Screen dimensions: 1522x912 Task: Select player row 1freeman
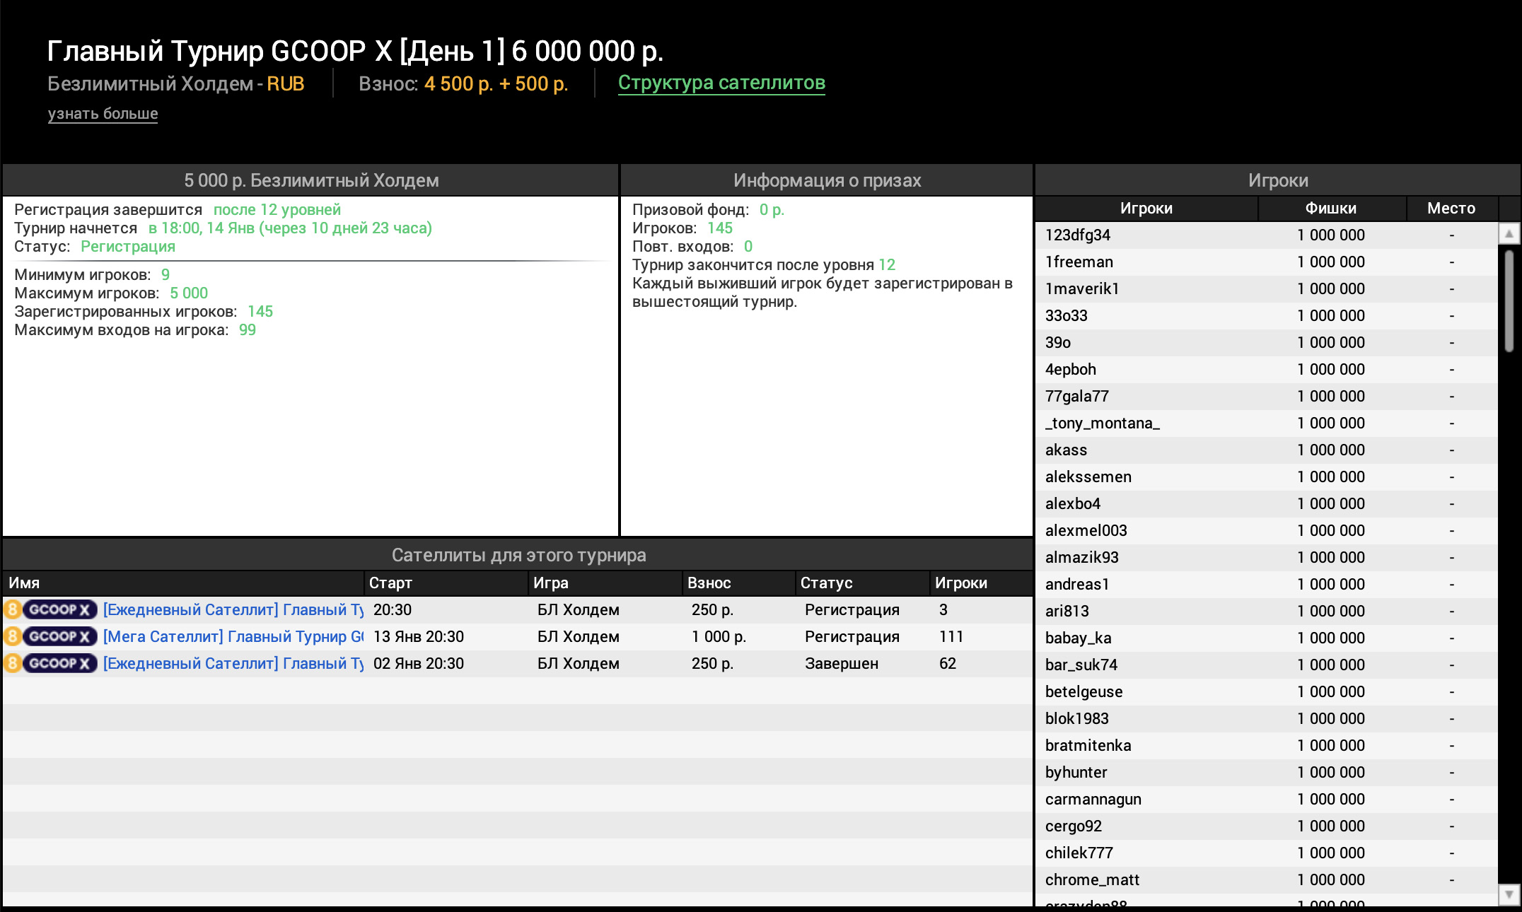(1079, 262)
